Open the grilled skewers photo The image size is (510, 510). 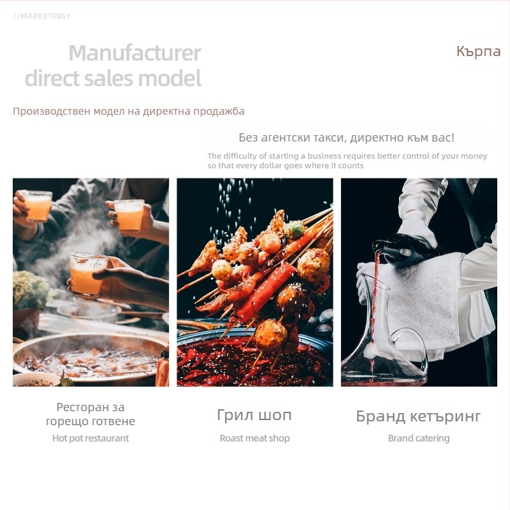click(x=254, y=282)
